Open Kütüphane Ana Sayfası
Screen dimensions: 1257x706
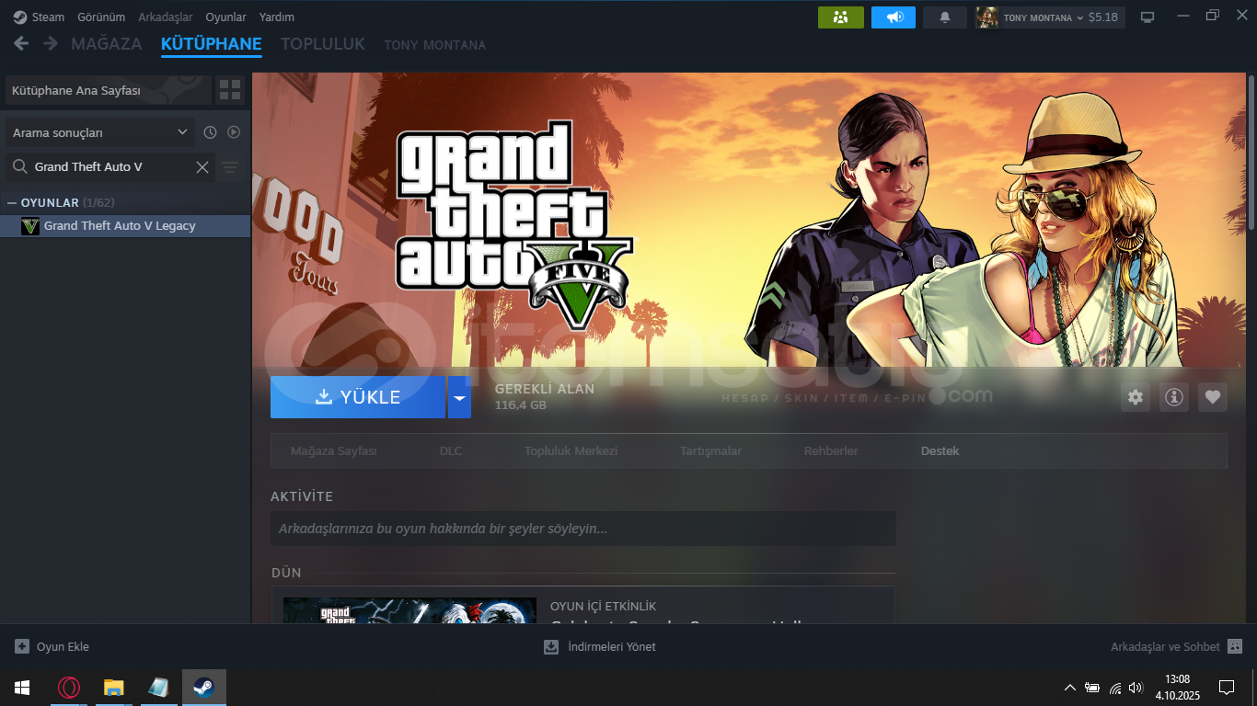point(109,91)
